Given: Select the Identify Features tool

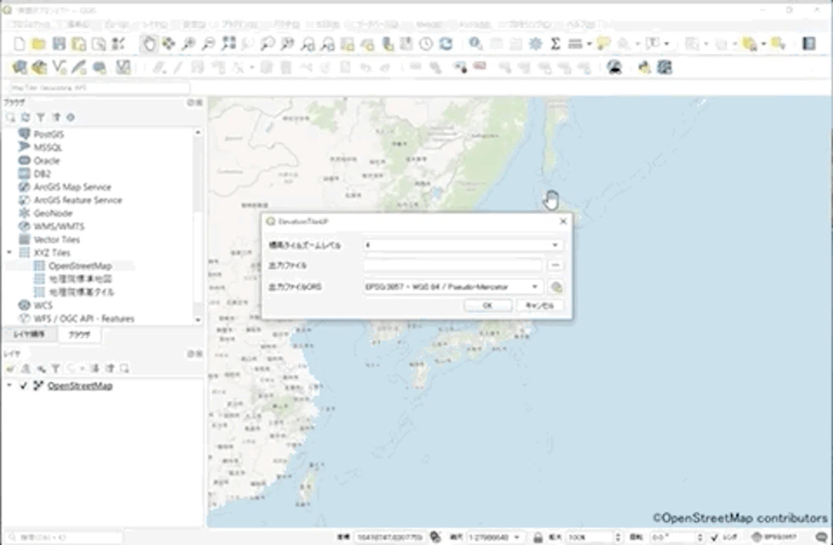Looking at the screenshot, I should (475, 44).
